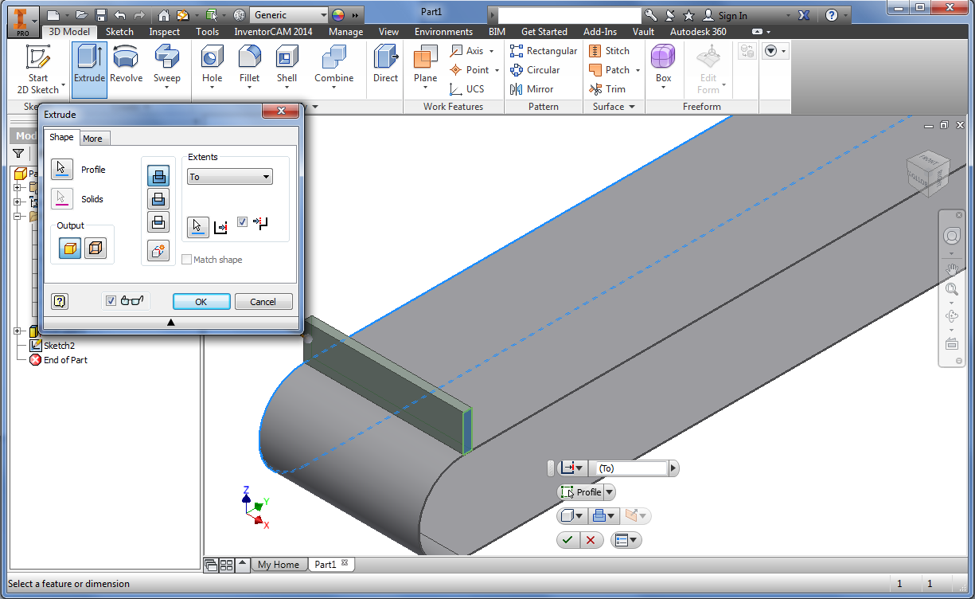This screenshot has width=975, height=599.
Task: Click the (To) value field on mini-toolbar
Action: [x=632, y=468]
